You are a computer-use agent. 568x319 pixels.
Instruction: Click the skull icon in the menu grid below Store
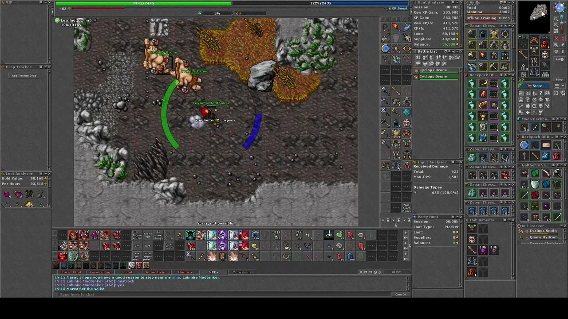(540, 106)
